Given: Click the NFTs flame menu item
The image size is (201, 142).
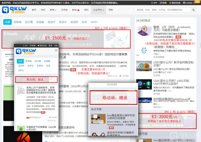Looking at the screenshot, I should pos(76,10).
